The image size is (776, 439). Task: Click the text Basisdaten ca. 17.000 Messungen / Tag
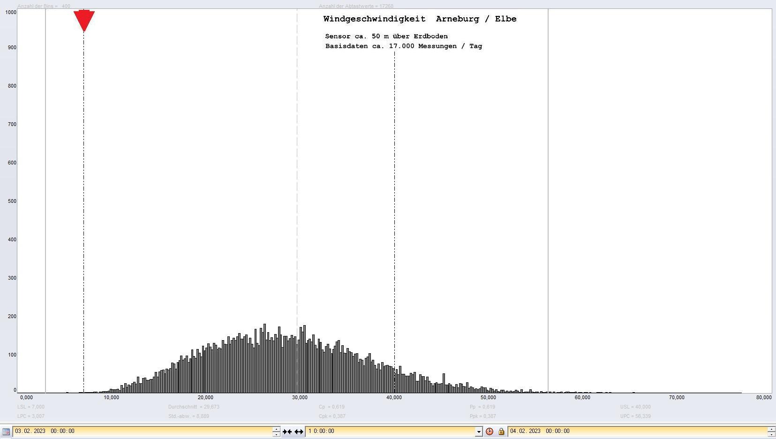[x=404, y=46]
